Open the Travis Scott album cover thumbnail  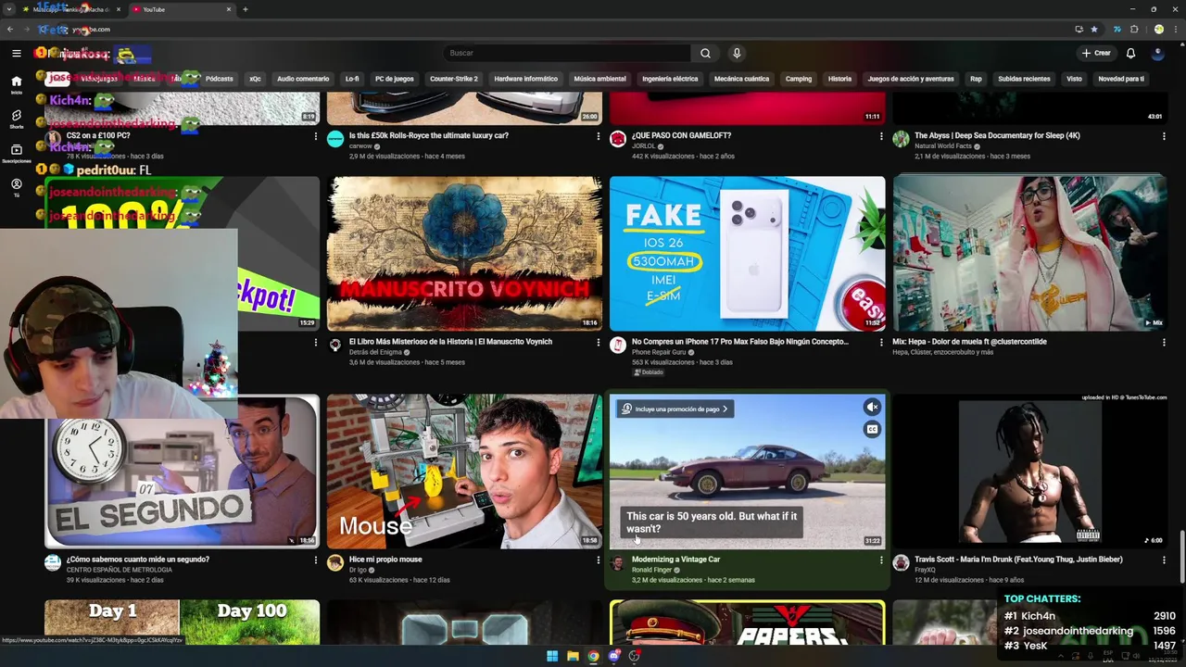click(x=1029, y=472)
